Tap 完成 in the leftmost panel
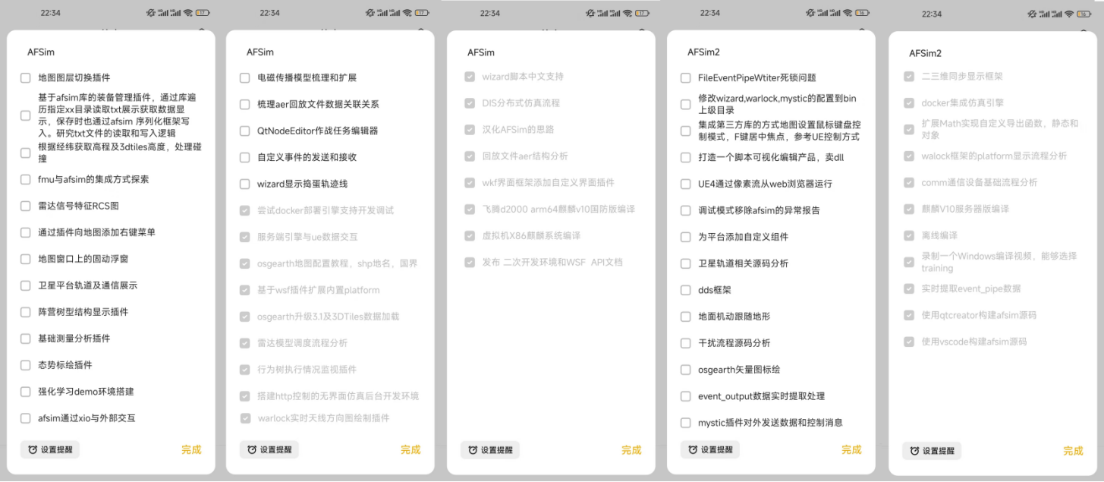Viewport: 1104px width, 482px height. pyautogui.click(x=191, y=449)
